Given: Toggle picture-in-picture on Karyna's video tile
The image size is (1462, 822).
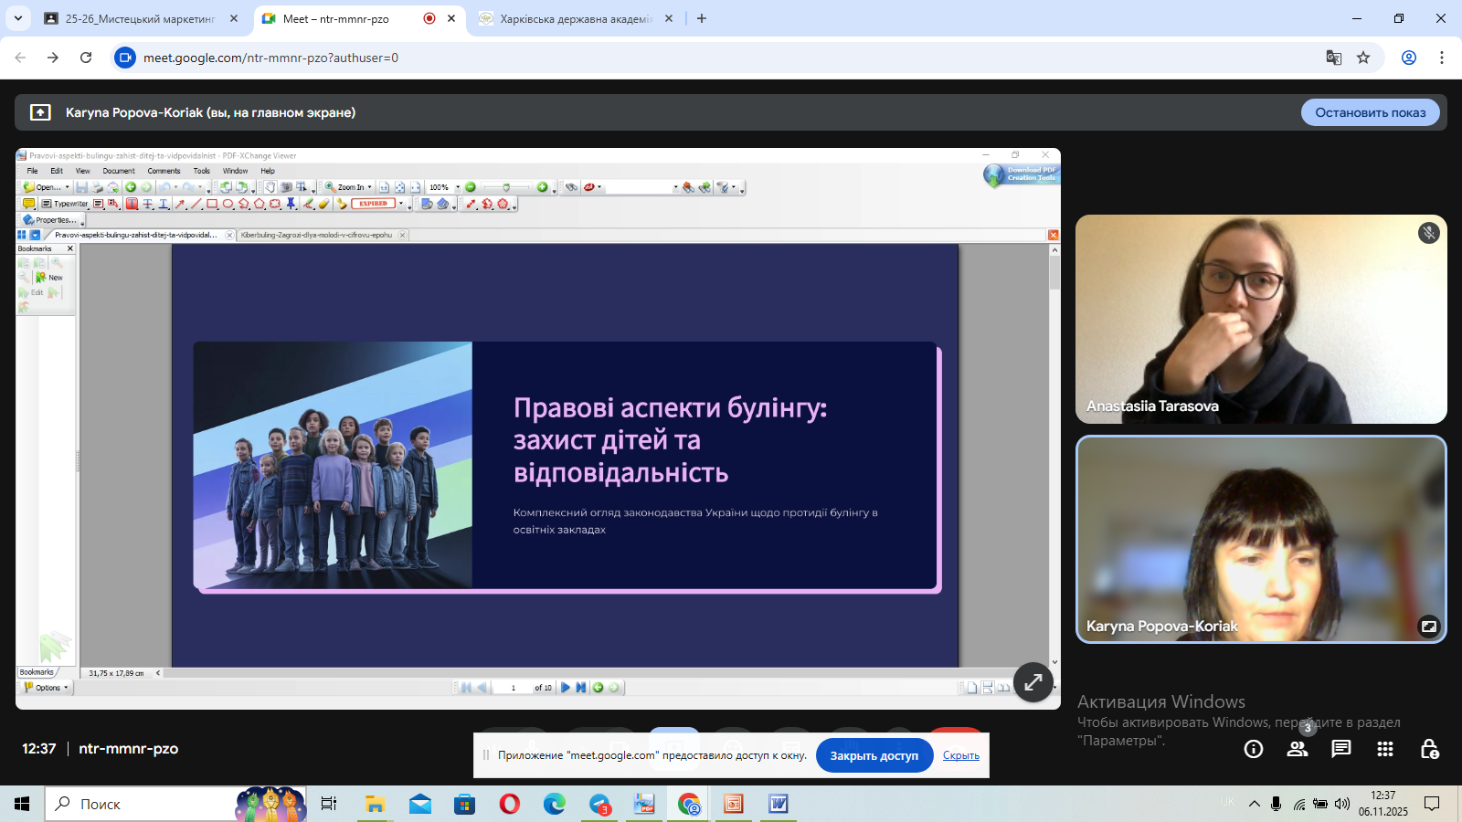Looking at the screenshot, I should (x=1428, y=626).
